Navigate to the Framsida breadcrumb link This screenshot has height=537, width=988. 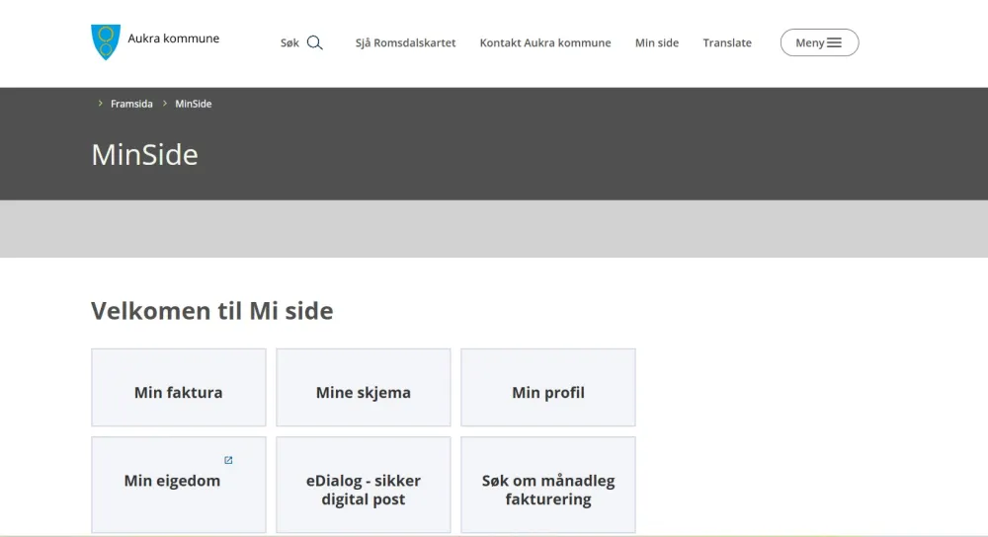click(x=131, y=104)
